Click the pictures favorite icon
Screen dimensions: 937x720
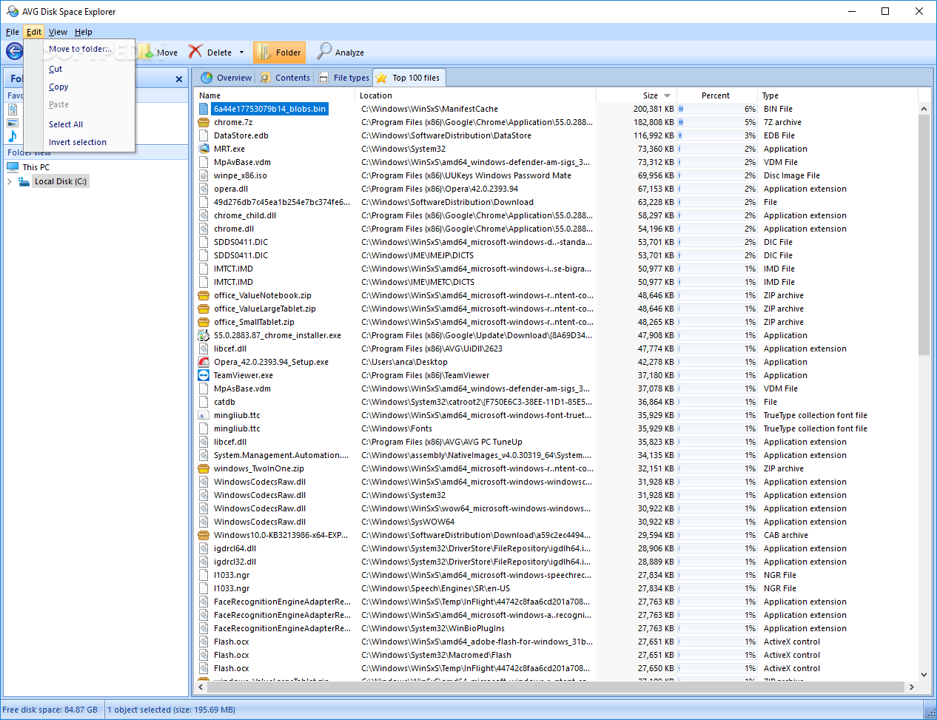click(13, 123)
